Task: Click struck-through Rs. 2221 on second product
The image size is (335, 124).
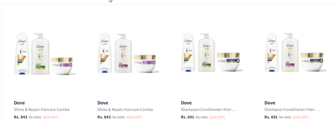Action: [119, 117]
